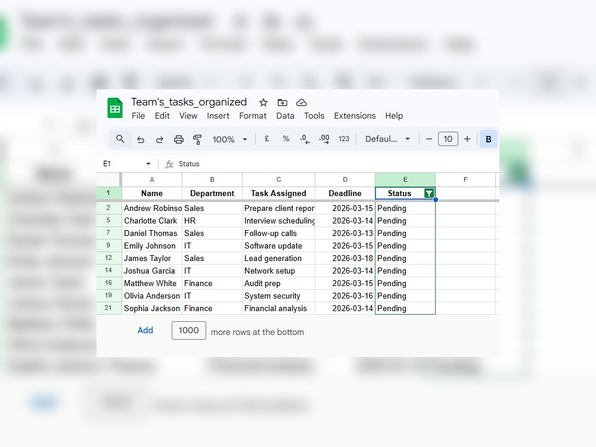Select the Andrew Robinson name cell
The width and height of the screenshot is (596, 447).
coord(151,208)
